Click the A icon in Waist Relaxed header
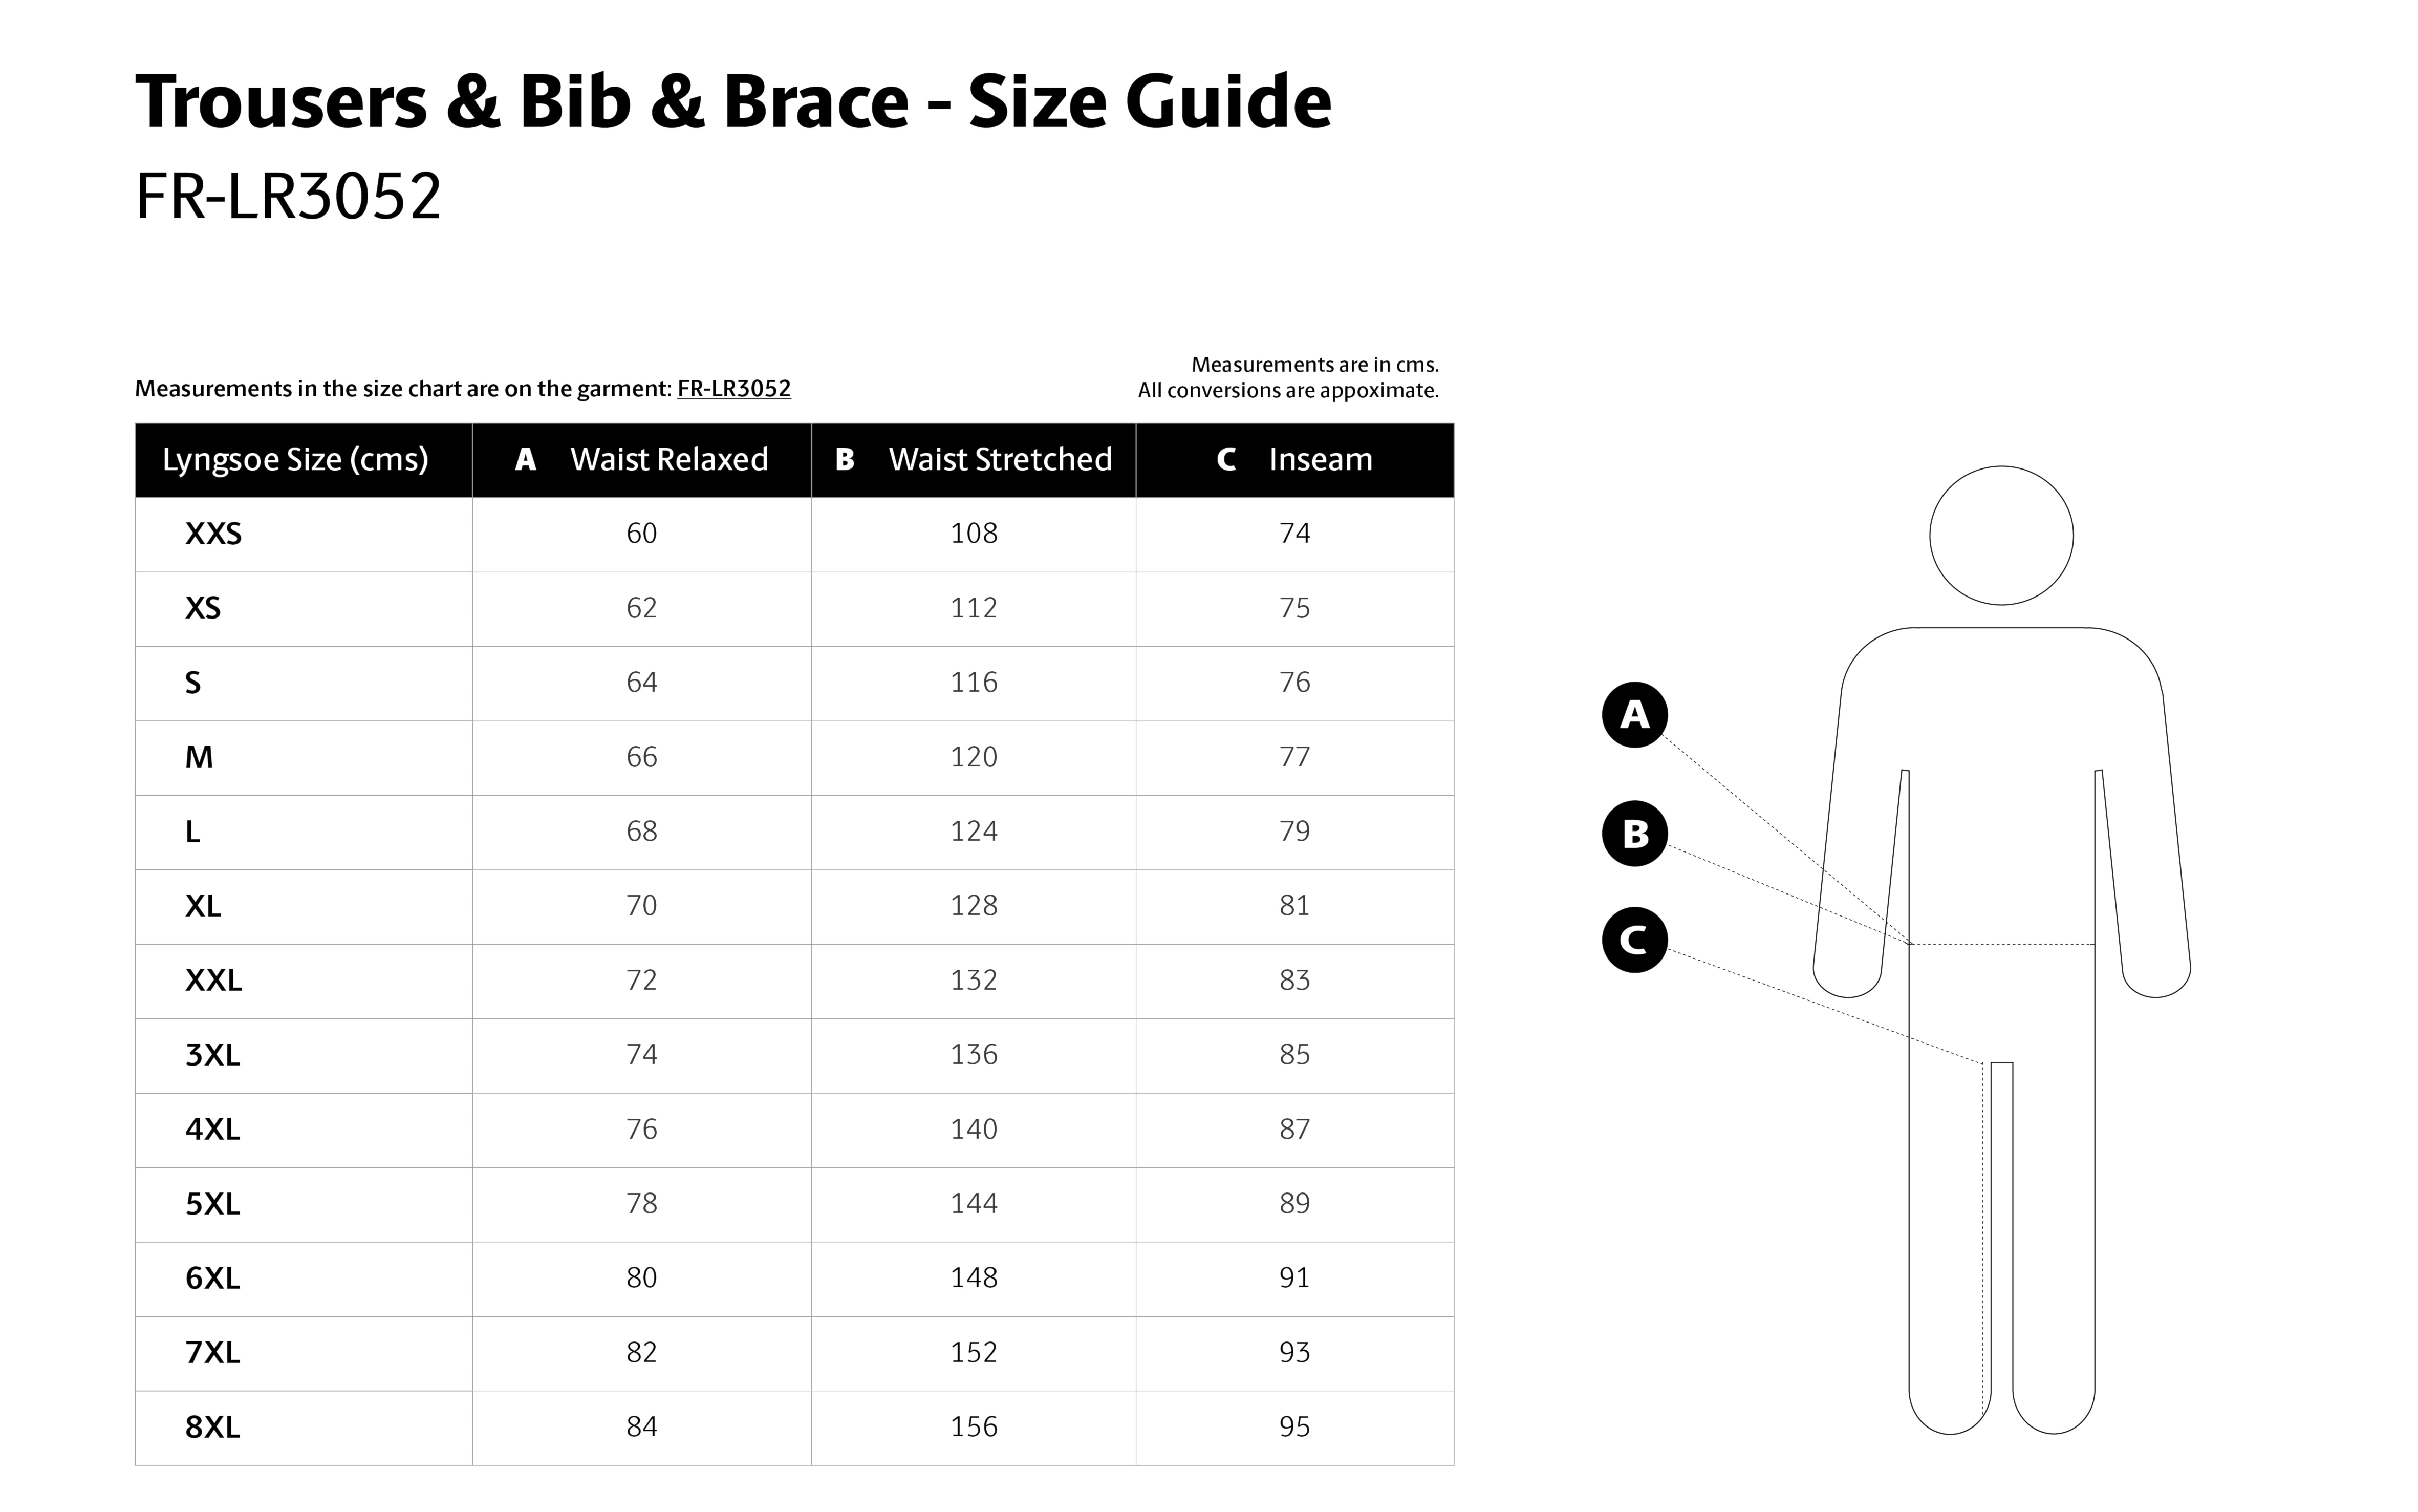Image resolution: width=2418 pixels, height=1512 pixels. click(525, 460)
